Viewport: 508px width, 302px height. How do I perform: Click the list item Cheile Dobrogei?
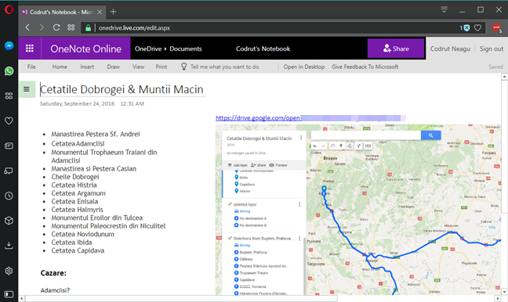coord(75,177)
